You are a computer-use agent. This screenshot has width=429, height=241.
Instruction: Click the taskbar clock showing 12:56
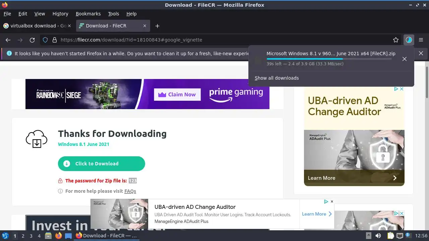[x=421, y=236]
